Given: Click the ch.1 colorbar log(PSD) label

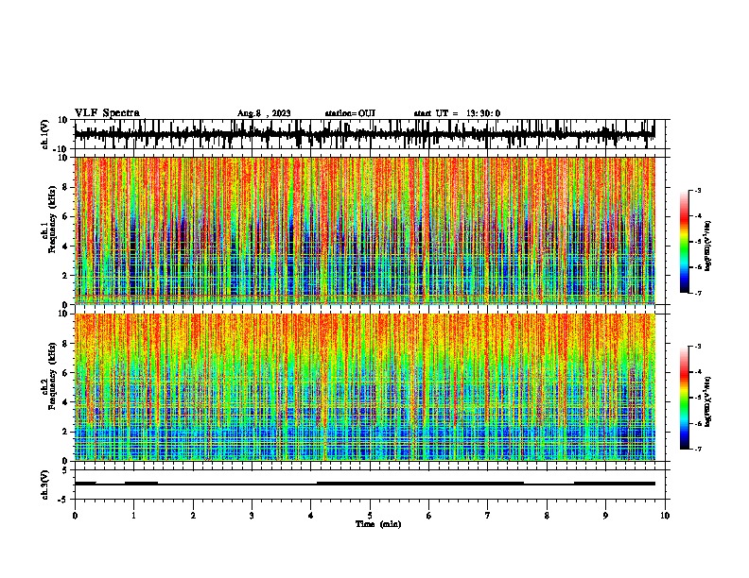Looking at the screenshot, I should pos(708,246).
